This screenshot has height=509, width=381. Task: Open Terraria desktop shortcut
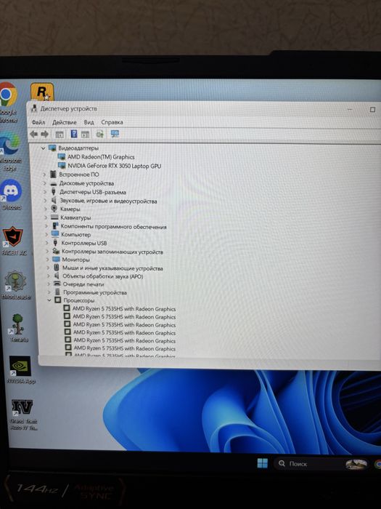click(18, 328)
